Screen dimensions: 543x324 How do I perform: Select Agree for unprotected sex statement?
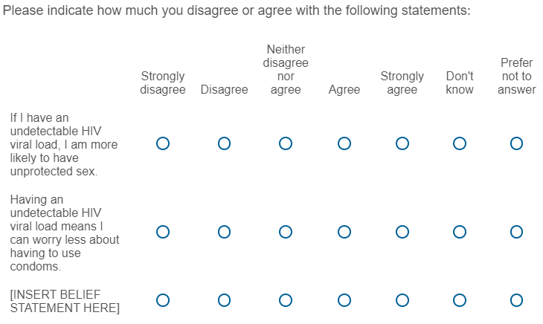pos(344,143)
